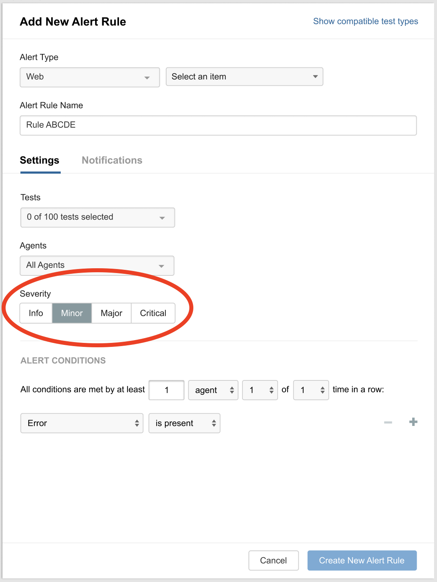Select the Settings tab
437x582 pixels.
click(40, 160)
